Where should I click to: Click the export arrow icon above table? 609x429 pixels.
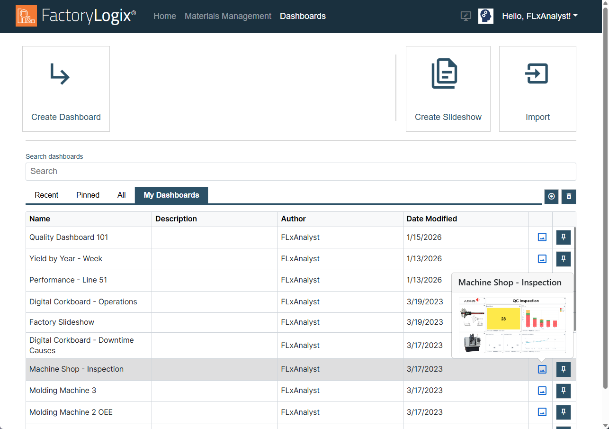tap(551, 196)
